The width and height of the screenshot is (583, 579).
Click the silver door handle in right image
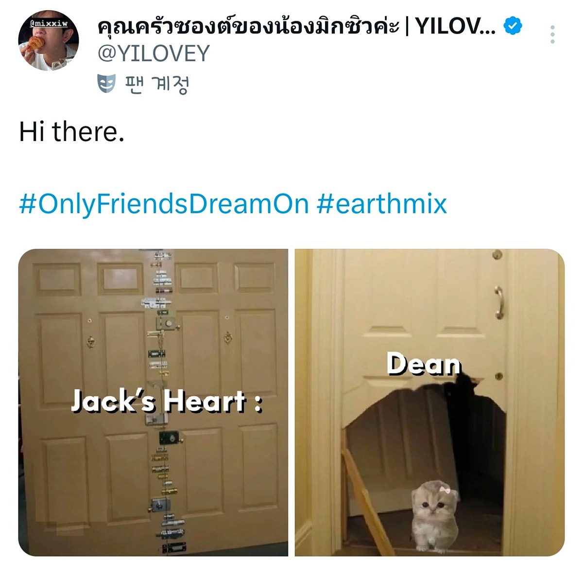pyautogui.click(x=499, y=302)
